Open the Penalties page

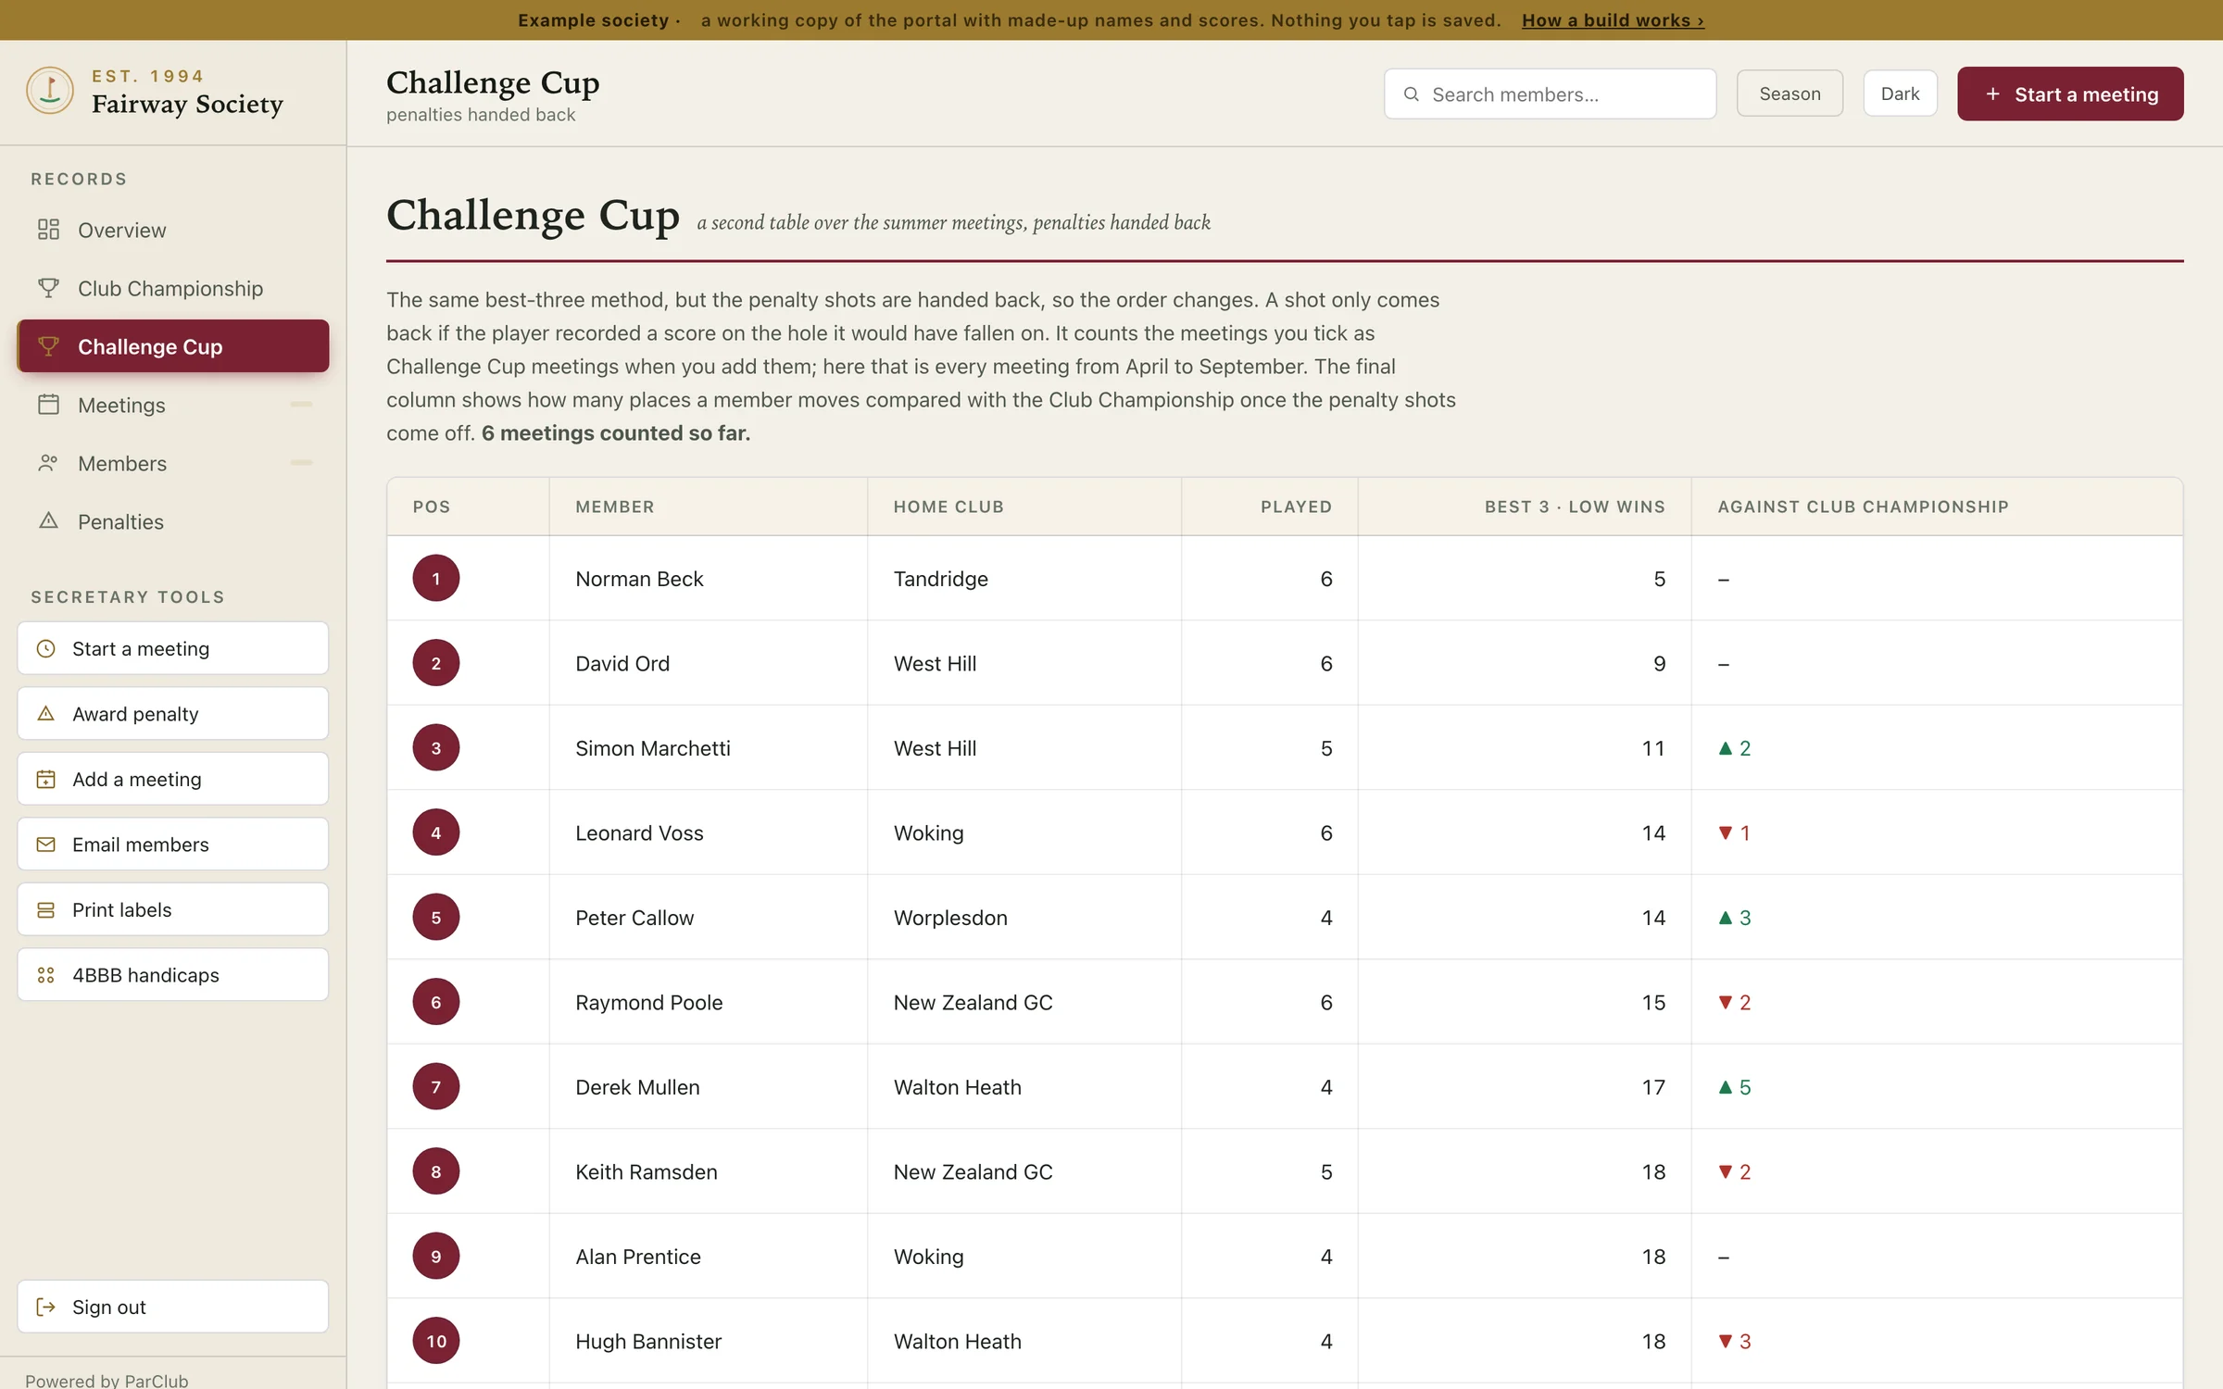click(173, 521)
